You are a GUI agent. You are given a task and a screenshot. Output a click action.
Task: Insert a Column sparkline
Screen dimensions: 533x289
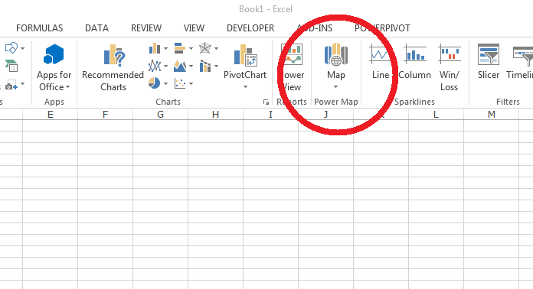click(415, 62)
